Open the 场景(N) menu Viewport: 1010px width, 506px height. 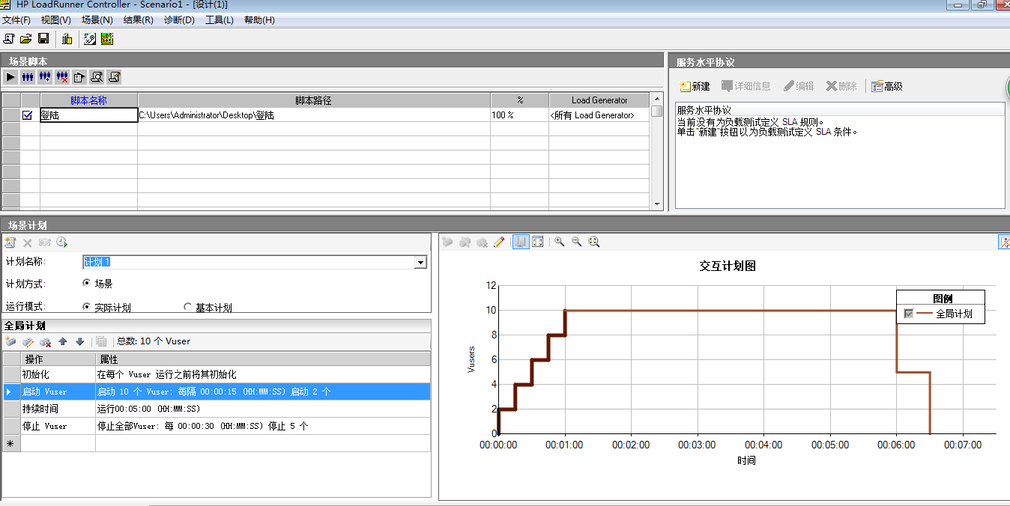(x=97, y=20)
